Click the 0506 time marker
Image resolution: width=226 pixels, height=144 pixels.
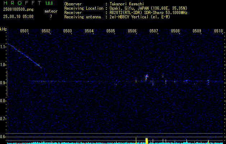[132, 31]
